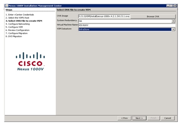Image resolution: width=182 pixels, height=126 pixels.
Task: Focus the OVA Image path field
Action: (x=104, y=16)
